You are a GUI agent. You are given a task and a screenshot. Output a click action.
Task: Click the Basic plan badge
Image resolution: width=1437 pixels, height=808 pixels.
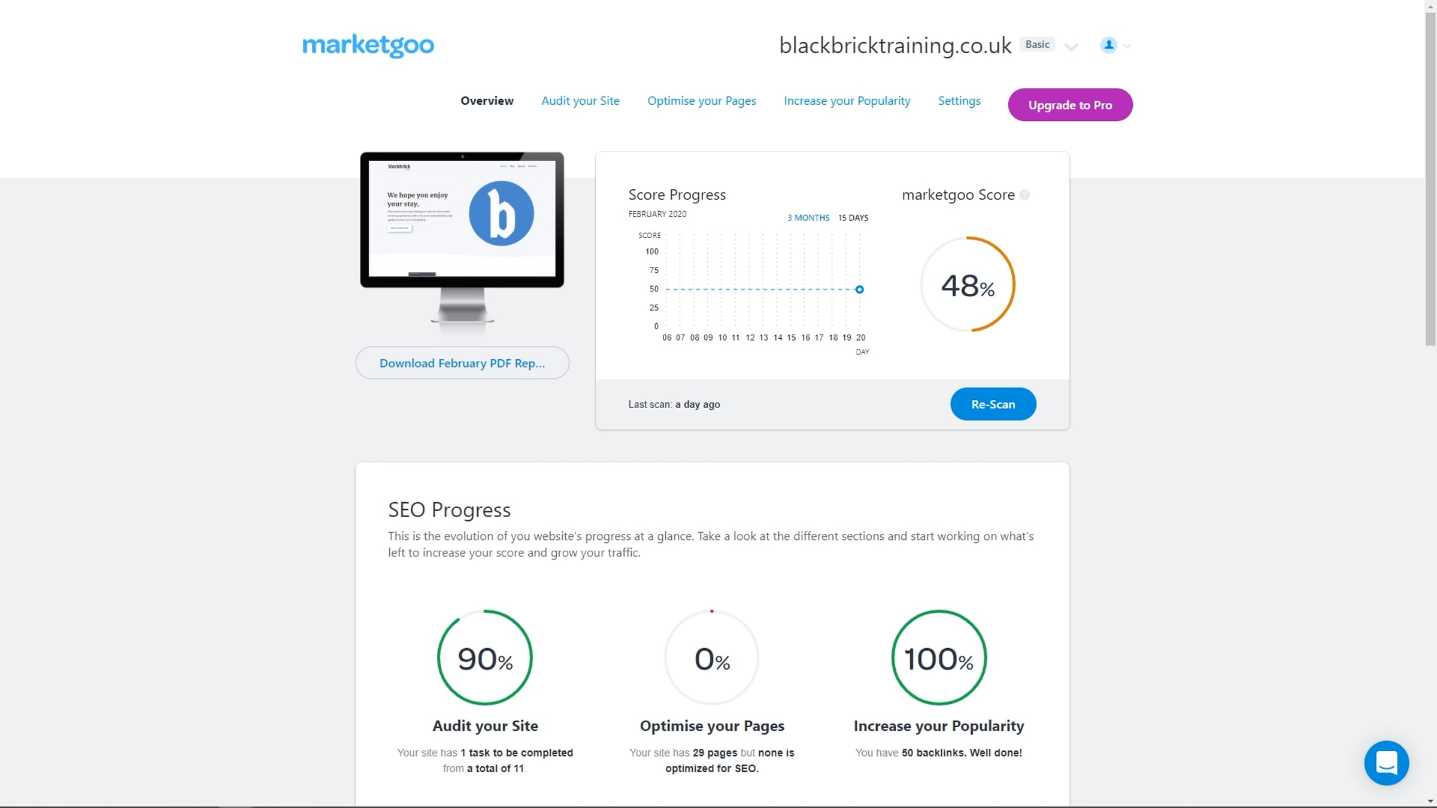click(x=1037, y=44)
